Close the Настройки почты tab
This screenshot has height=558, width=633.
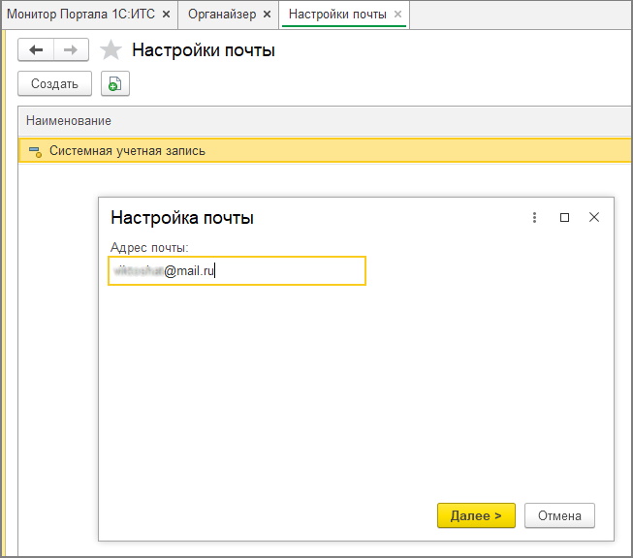[x=397, y=15]
